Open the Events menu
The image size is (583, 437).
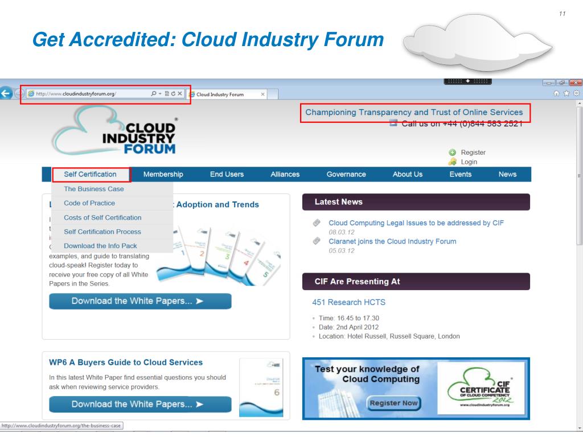click(x=460, y=174)
